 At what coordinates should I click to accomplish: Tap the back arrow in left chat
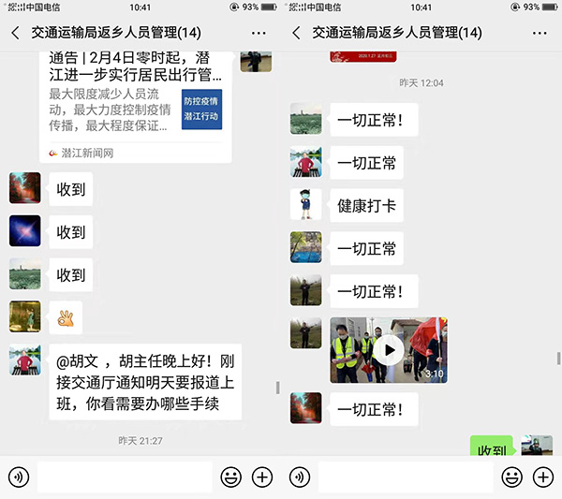coord(15,33)
